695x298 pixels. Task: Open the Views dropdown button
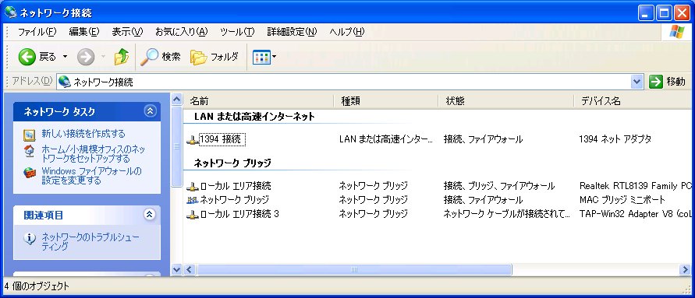click(x=264, y=57)
